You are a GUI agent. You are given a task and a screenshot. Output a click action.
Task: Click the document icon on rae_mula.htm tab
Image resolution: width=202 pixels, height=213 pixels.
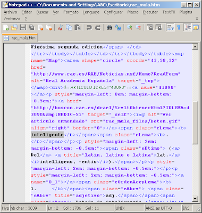6,38
